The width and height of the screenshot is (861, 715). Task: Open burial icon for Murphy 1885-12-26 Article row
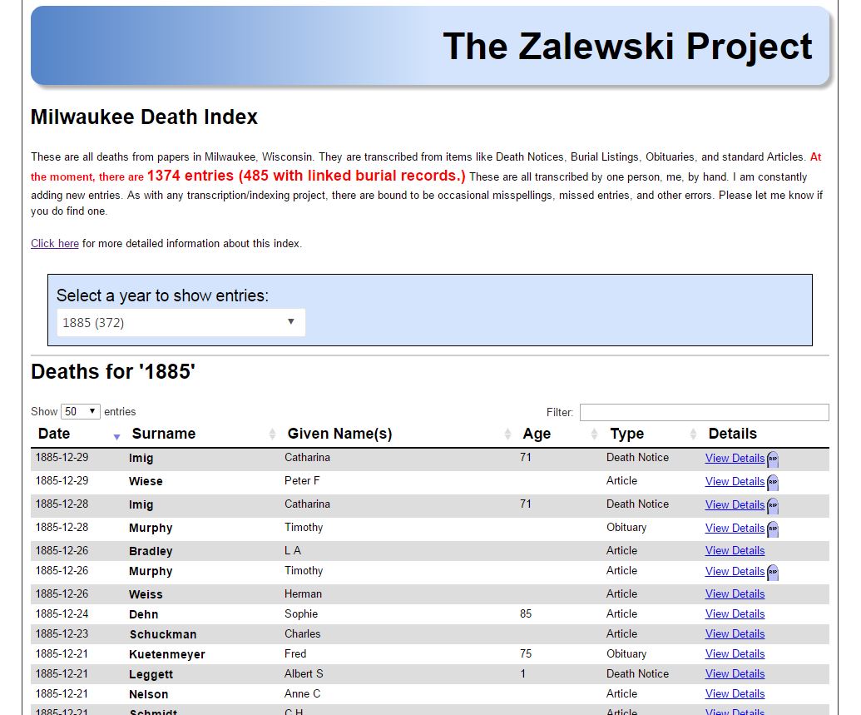pyautogui.click(x=773, y=572)
